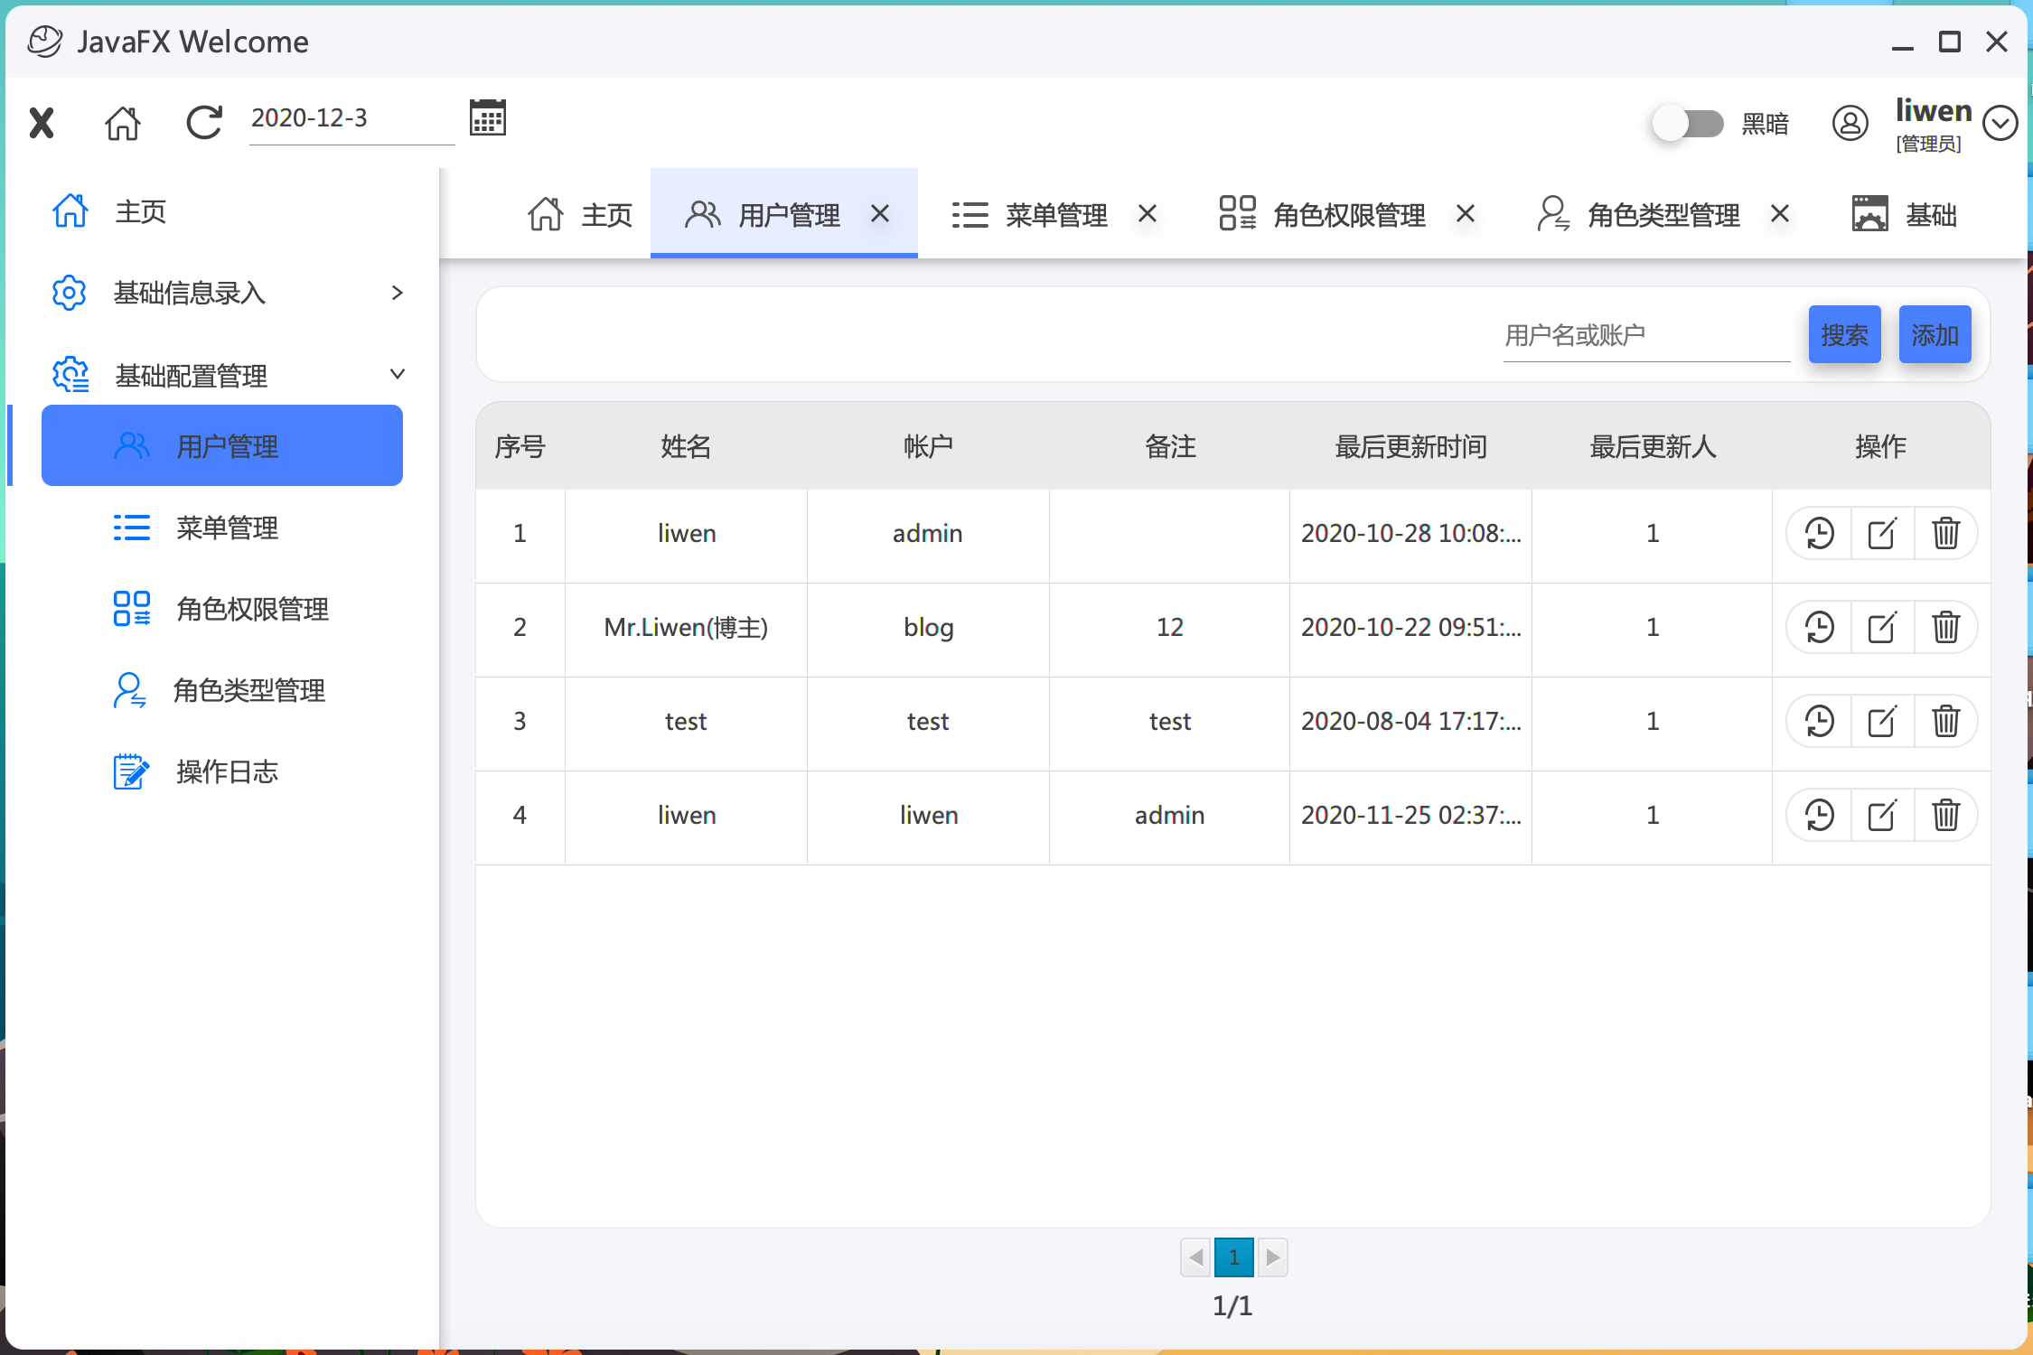The height and width of the screenshot is (1355, 2033).
Task: Click the X logo icon at top left
Action: [x=42, y=123]
